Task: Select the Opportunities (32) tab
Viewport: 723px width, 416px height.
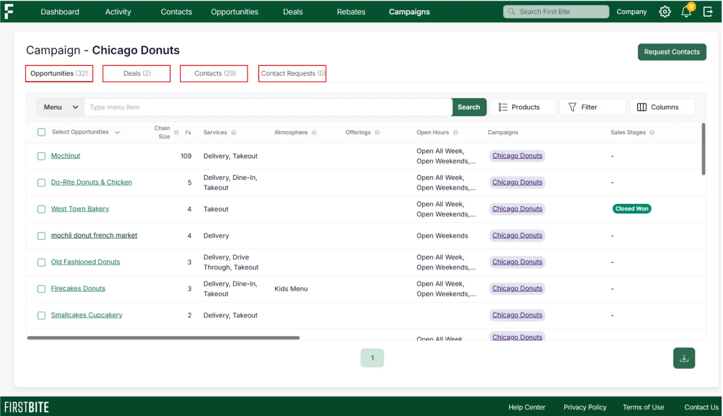Action: [59, 74]
